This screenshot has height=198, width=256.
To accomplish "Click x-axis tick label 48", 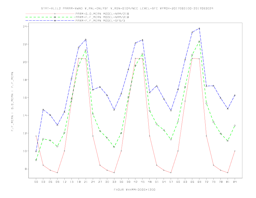I will 150,182.
